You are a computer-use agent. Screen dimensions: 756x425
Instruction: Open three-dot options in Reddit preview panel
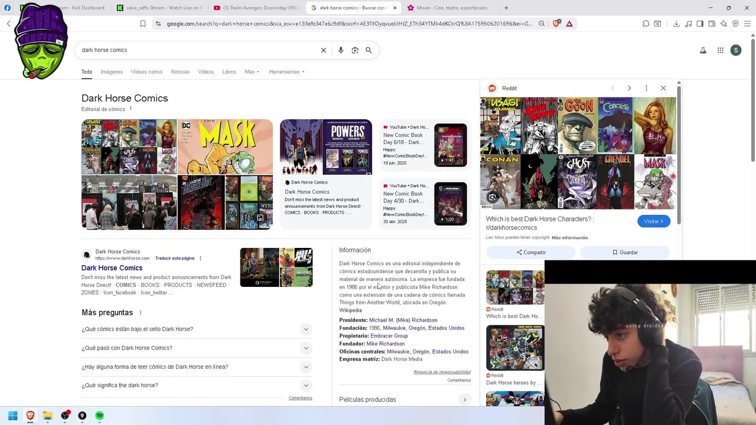click(646, 88)
